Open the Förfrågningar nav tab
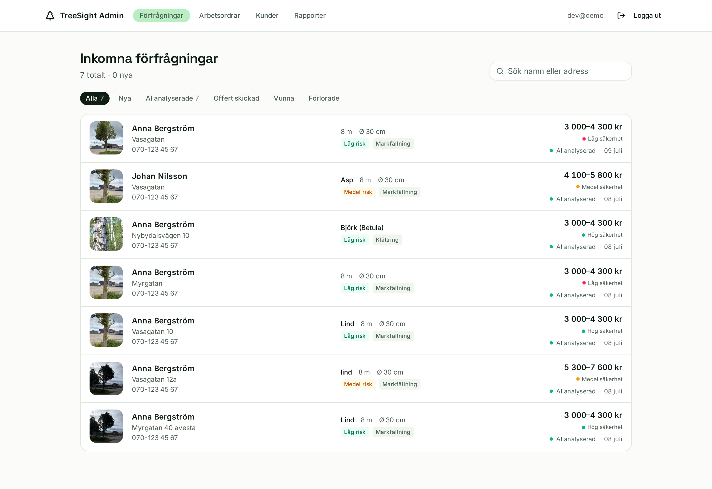Screen dimensions: 712x489 161,16
